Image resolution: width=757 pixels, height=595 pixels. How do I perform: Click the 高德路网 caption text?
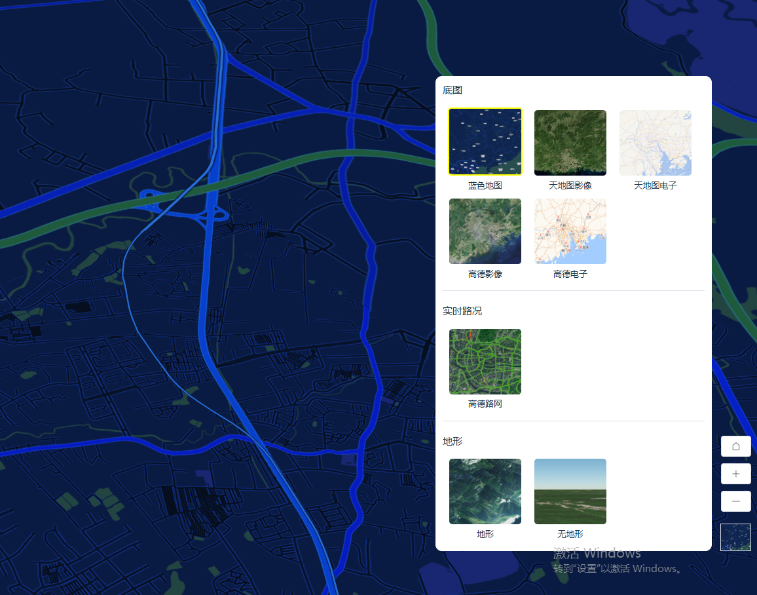click(485, 404)
